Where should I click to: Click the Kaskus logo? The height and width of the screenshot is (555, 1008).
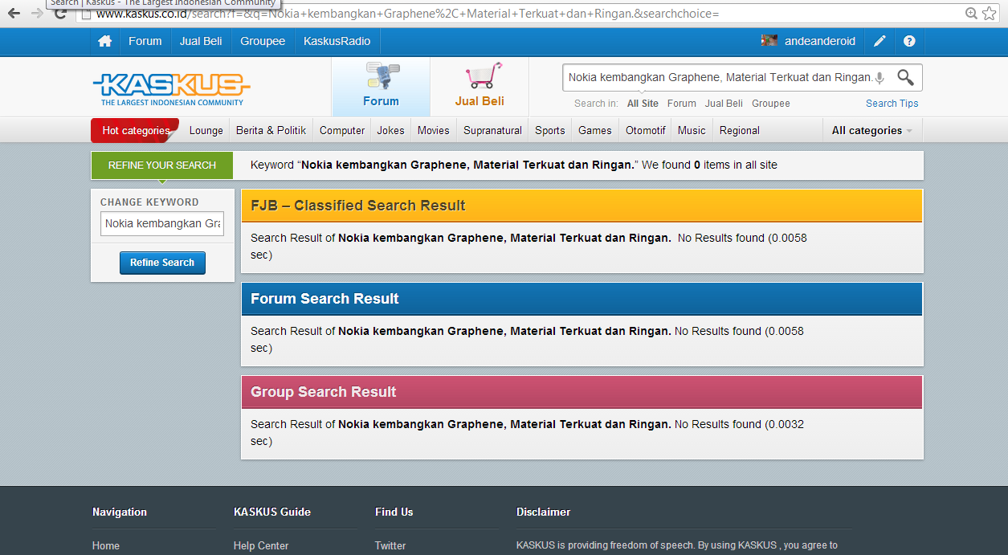tap(171, 89)
